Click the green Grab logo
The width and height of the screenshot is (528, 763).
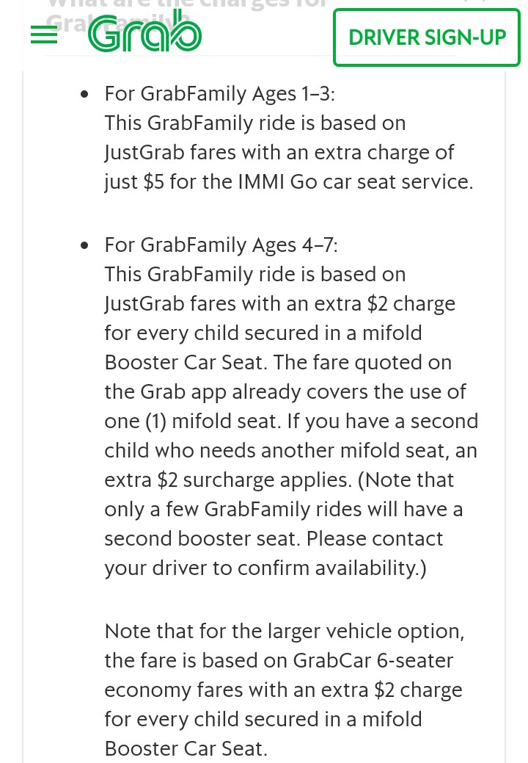coord(144,31)
